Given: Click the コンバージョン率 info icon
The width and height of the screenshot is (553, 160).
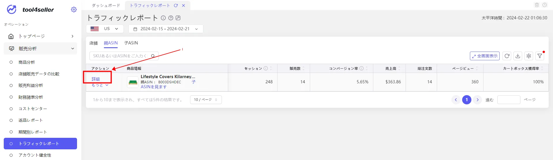Looking at the screenshot, I should tap(361, 68).
